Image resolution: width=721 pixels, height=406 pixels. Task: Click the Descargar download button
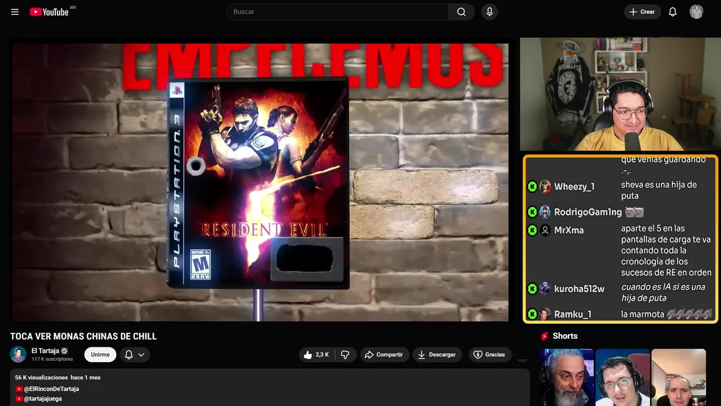pos(437,355)
